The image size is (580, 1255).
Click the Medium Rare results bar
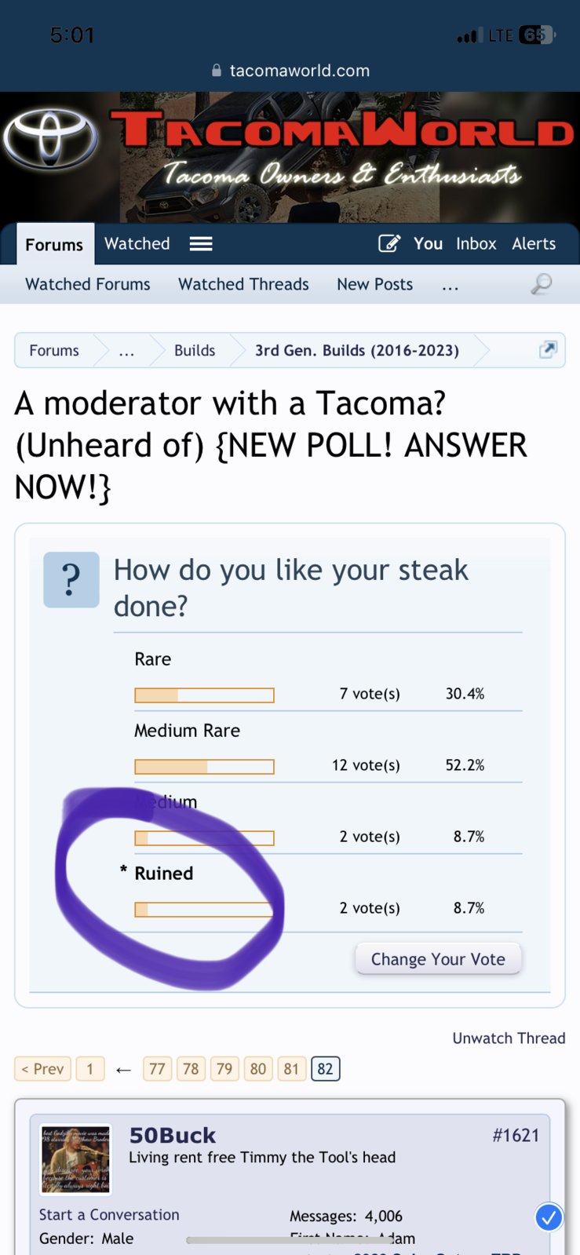tap(204, 766)
